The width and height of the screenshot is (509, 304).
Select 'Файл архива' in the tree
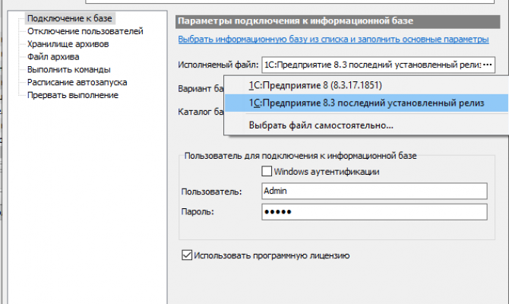[x=53, y=57]
